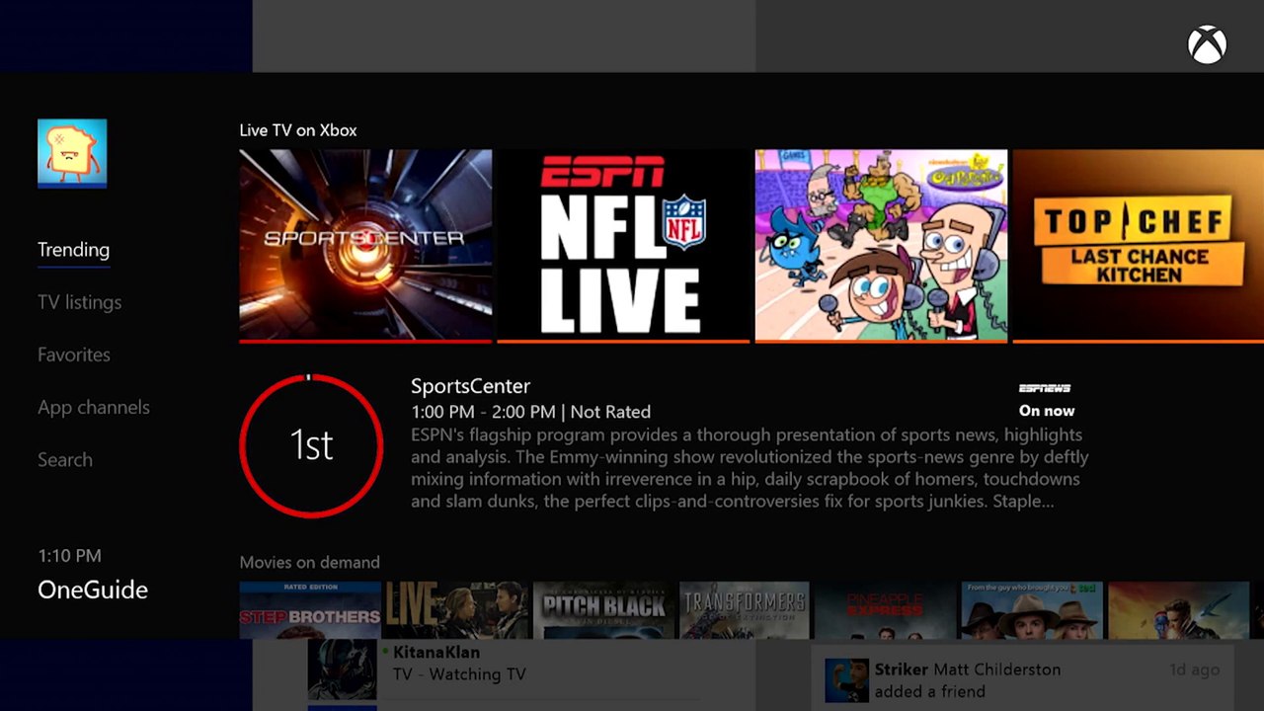The image size is (1264, 711).
Task: Click the Movies on demand heading
Action: [309, 562]
